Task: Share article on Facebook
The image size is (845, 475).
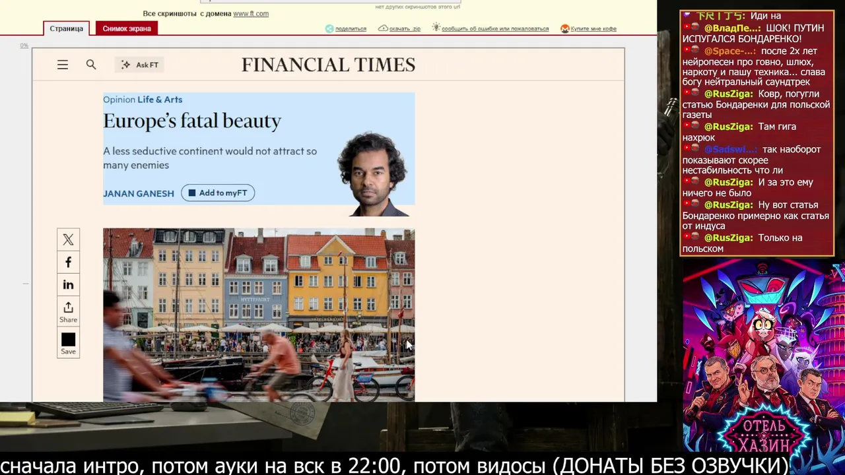Action: click(68, 263)
